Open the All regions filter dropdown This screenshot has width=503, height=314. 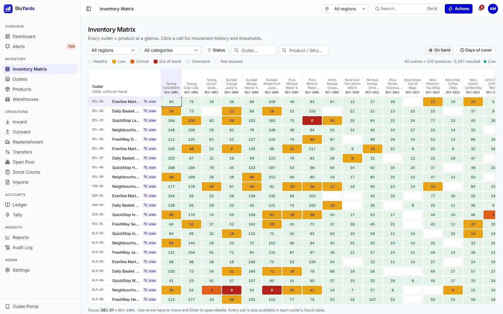click(113, 50)
